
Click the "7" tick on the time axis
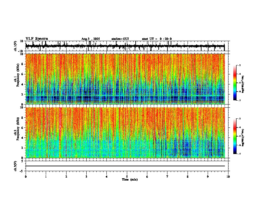click(x=167, y=177)
